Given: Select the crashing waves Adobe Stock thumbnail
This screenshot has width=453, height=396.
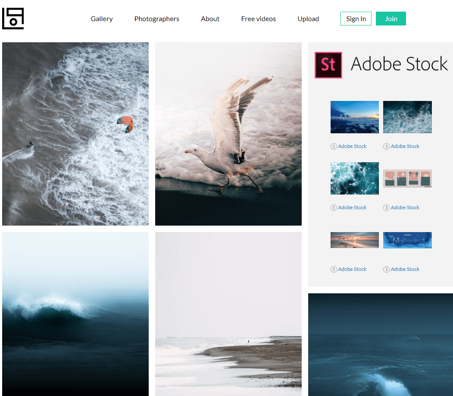Looking at the screenshot, I should click(x=407, y=117).
